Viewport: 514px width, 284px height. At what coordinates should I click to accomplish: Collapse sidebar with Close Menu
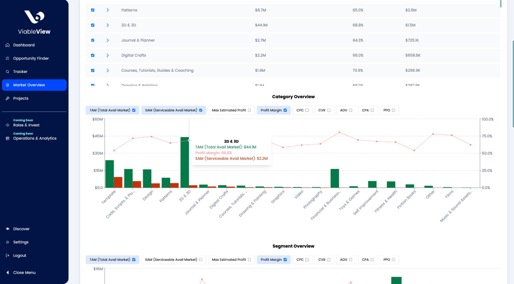pyautogui.click(x=24, y=273)
